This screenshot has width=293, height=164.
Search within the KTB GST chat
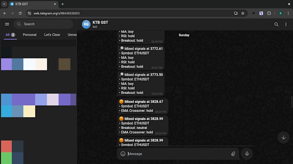[x=276, y=24]
